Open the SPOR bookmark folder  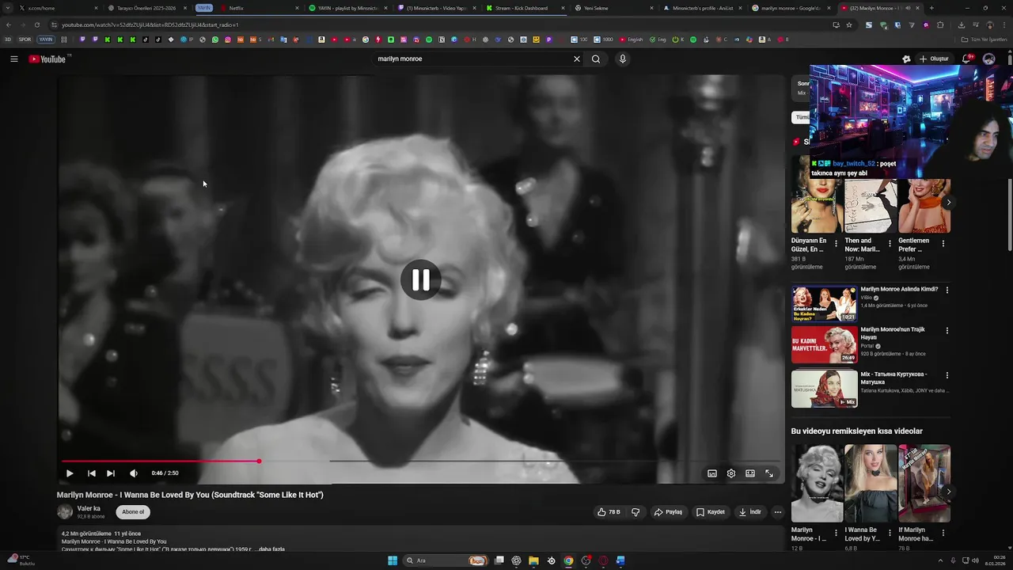point(25,39)
